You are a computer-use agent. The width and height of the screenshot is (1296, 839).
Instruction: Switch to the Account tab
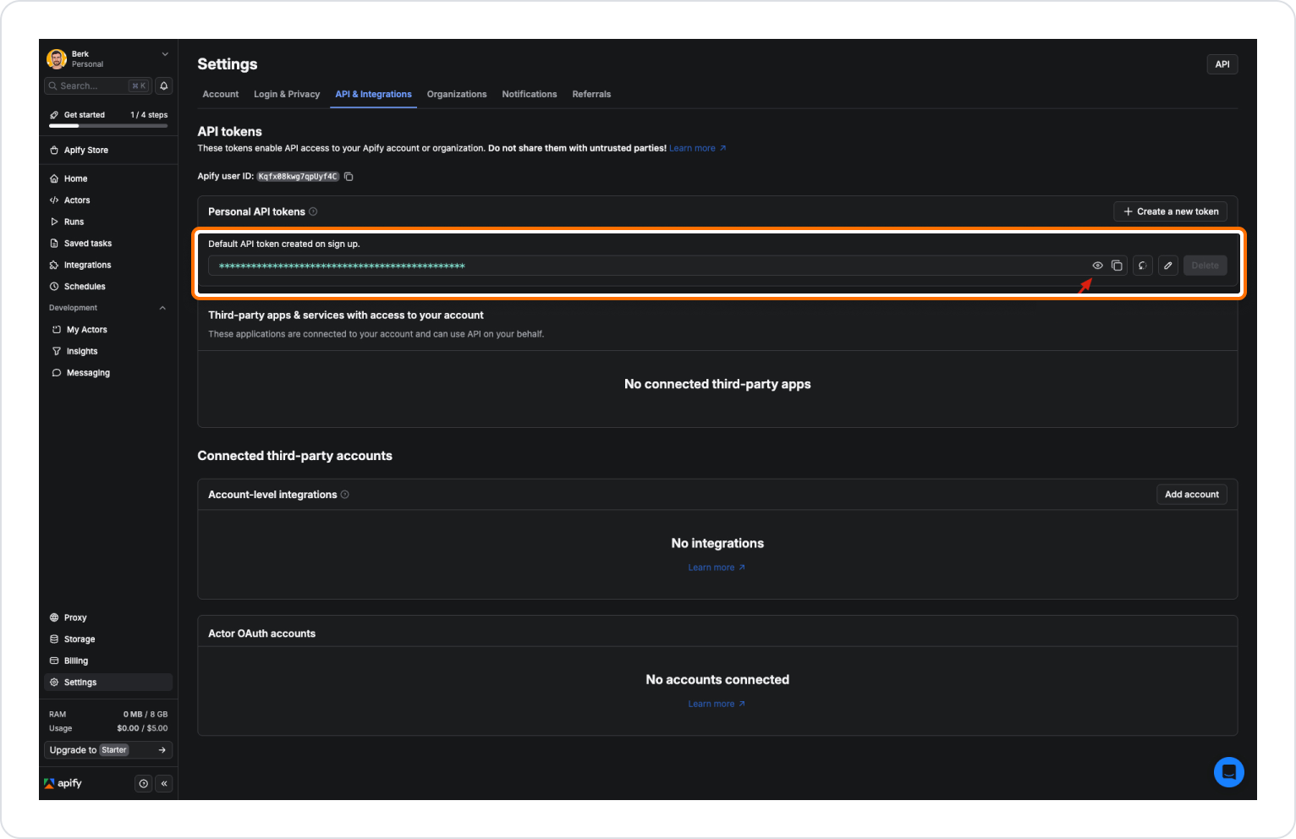[221, 94]
